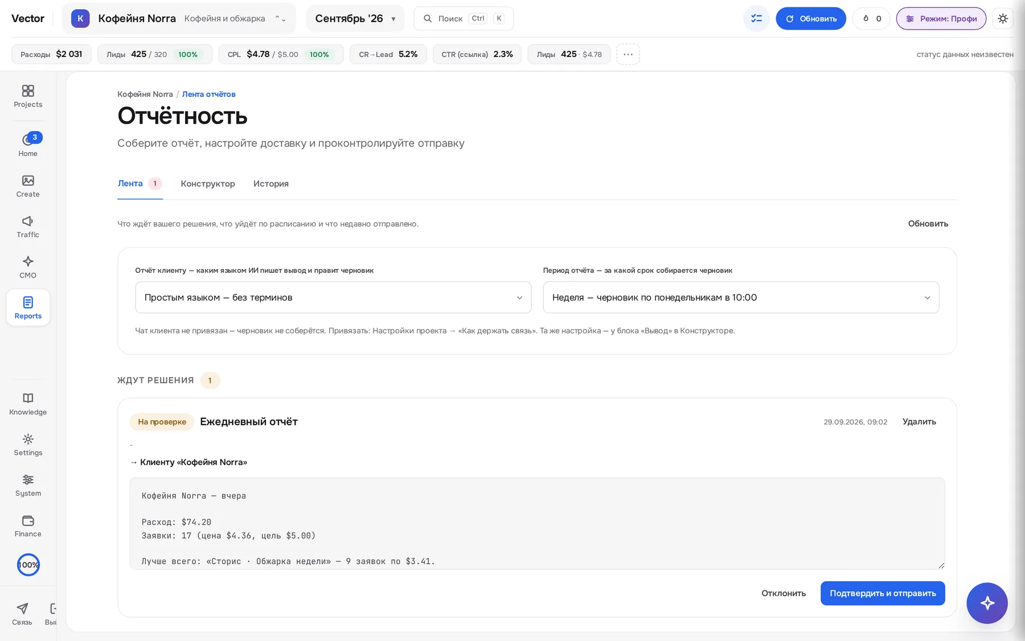The height and width of the screenshot is (641, 1025).
Task: Click Подтвердить и отправить button
Action: (883, 593)
